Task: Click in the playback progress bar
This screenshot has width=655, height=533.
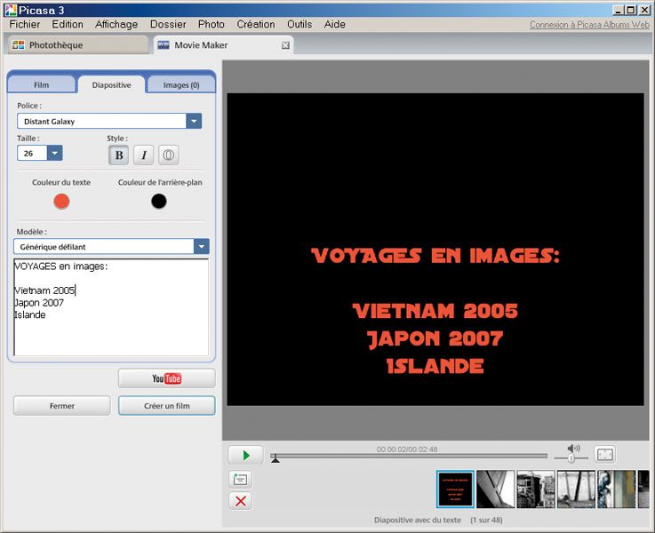Action: click(409, 456)
